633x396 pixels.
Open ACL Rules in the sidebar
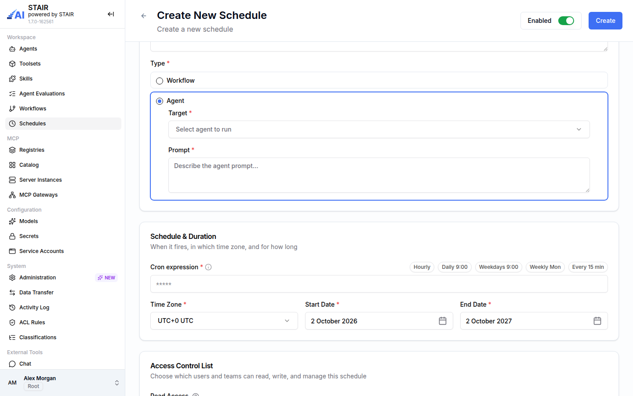click(x=63, y=323)
